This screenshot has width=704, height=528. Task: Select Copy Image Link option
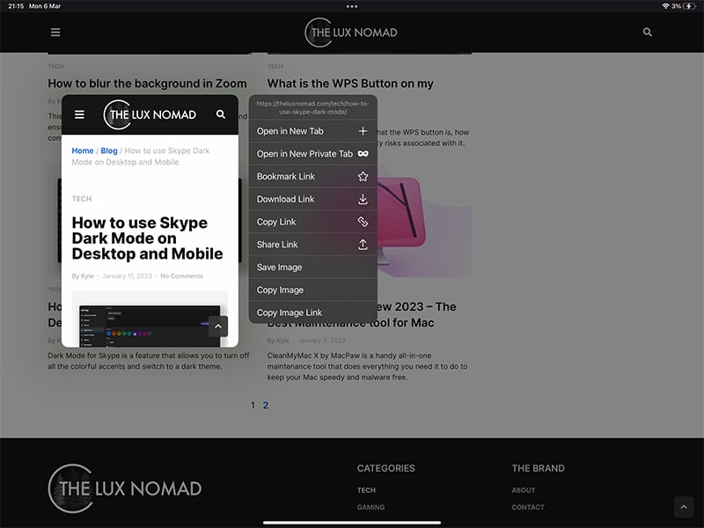pos(313,312)
